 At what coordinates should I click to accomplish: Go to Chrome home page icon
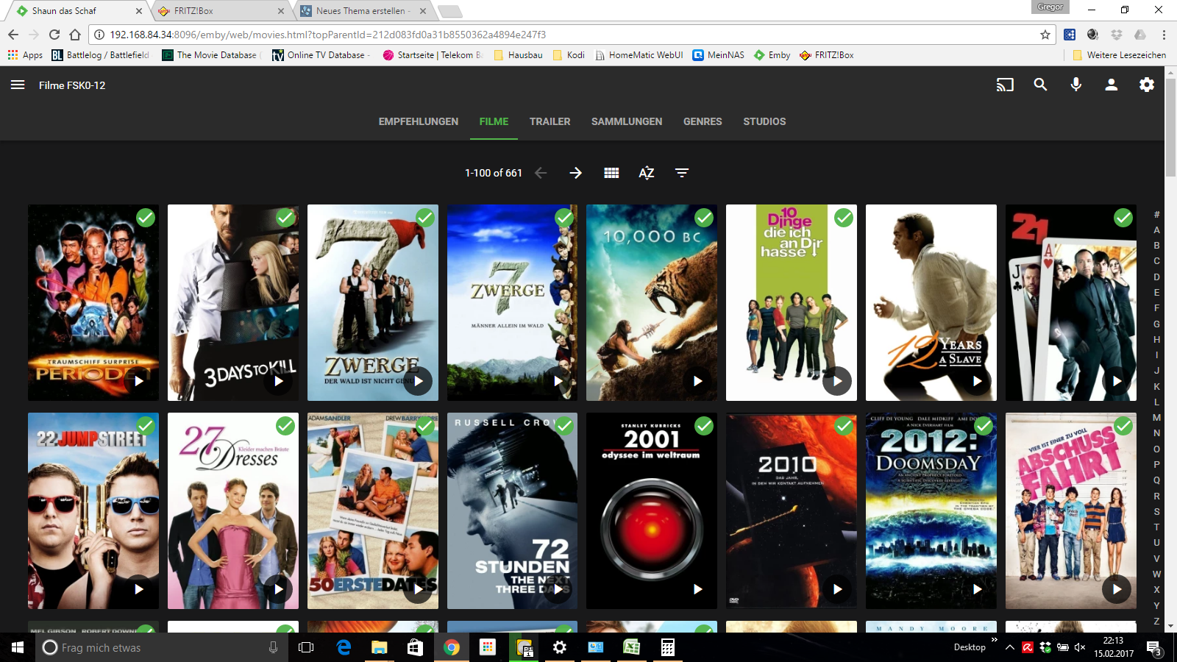pos(75,34)
